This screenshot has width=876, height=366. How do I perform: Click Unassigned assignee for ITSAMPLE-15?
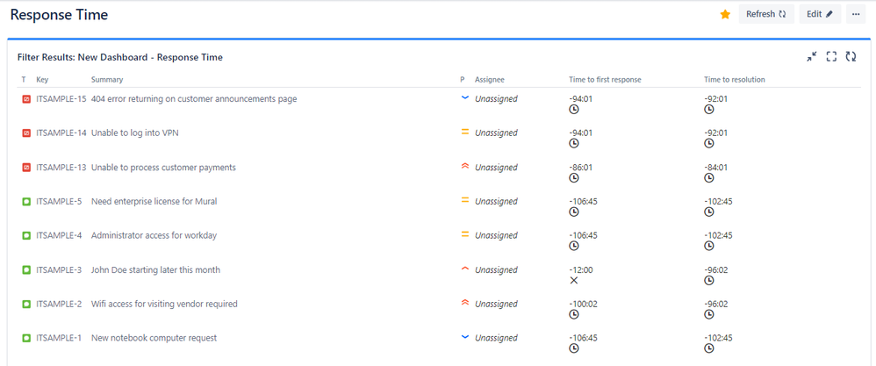[496, 99]
